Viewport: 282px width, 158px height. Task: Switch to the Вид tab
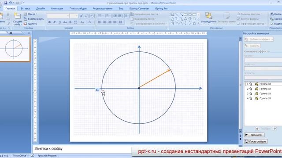(x=121, y=8)
